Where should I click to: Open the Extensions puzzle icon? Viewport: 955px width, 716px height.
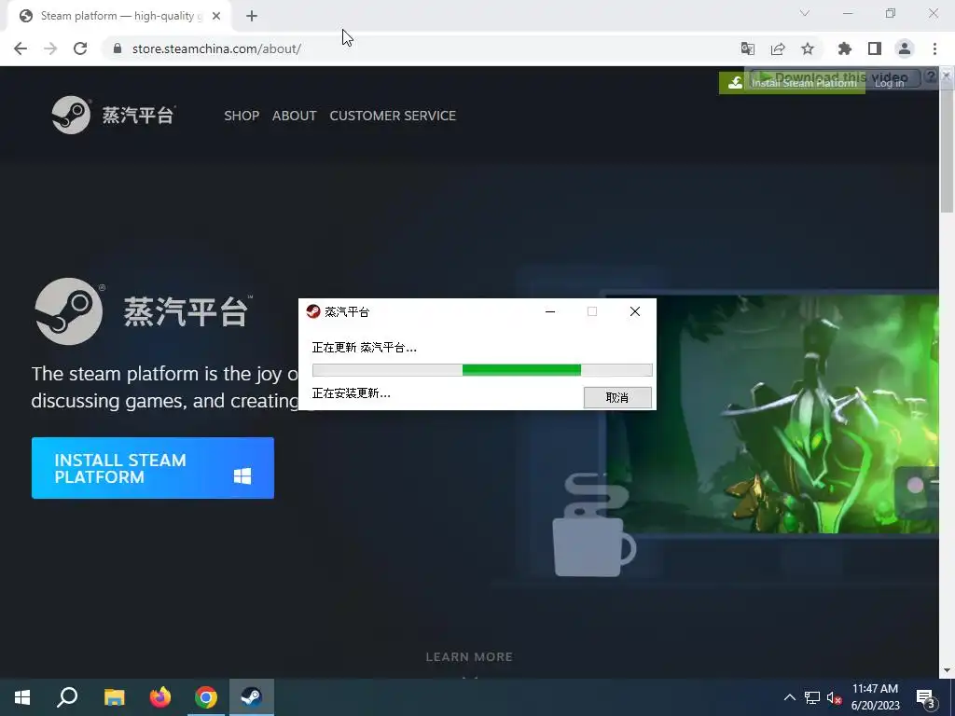(x=844, y=48)
